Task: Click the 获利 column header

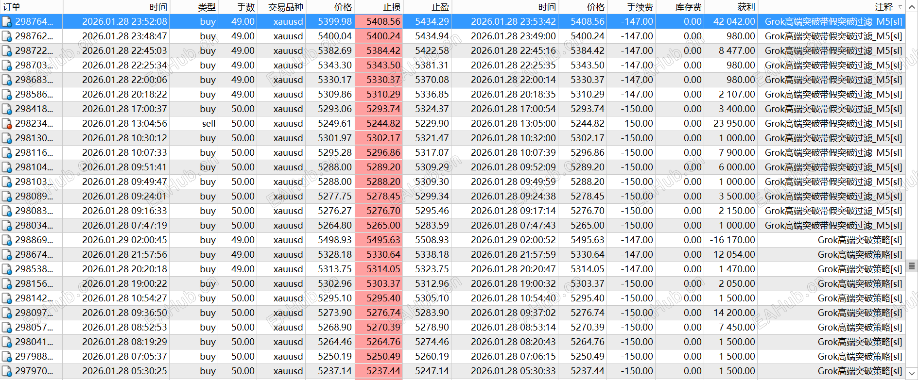Action: click(x=731, y=7)
